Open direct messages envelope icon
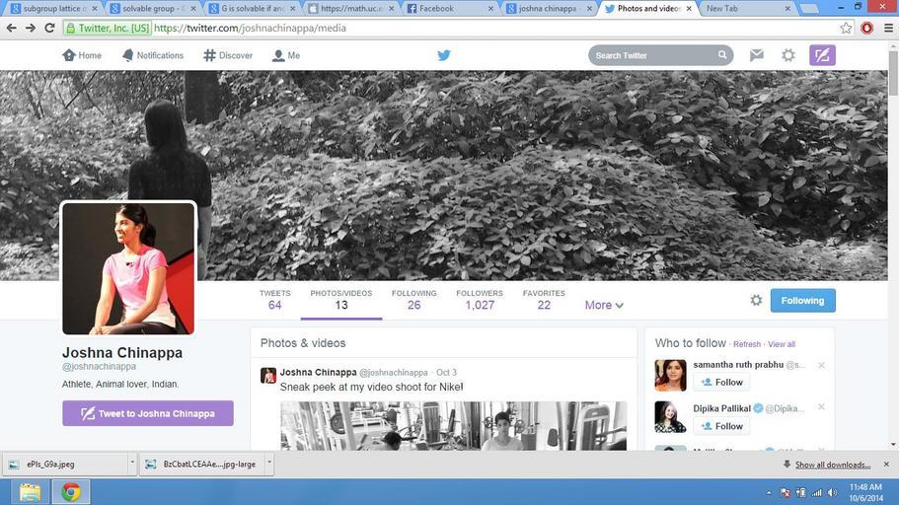 tap(757, 55)
